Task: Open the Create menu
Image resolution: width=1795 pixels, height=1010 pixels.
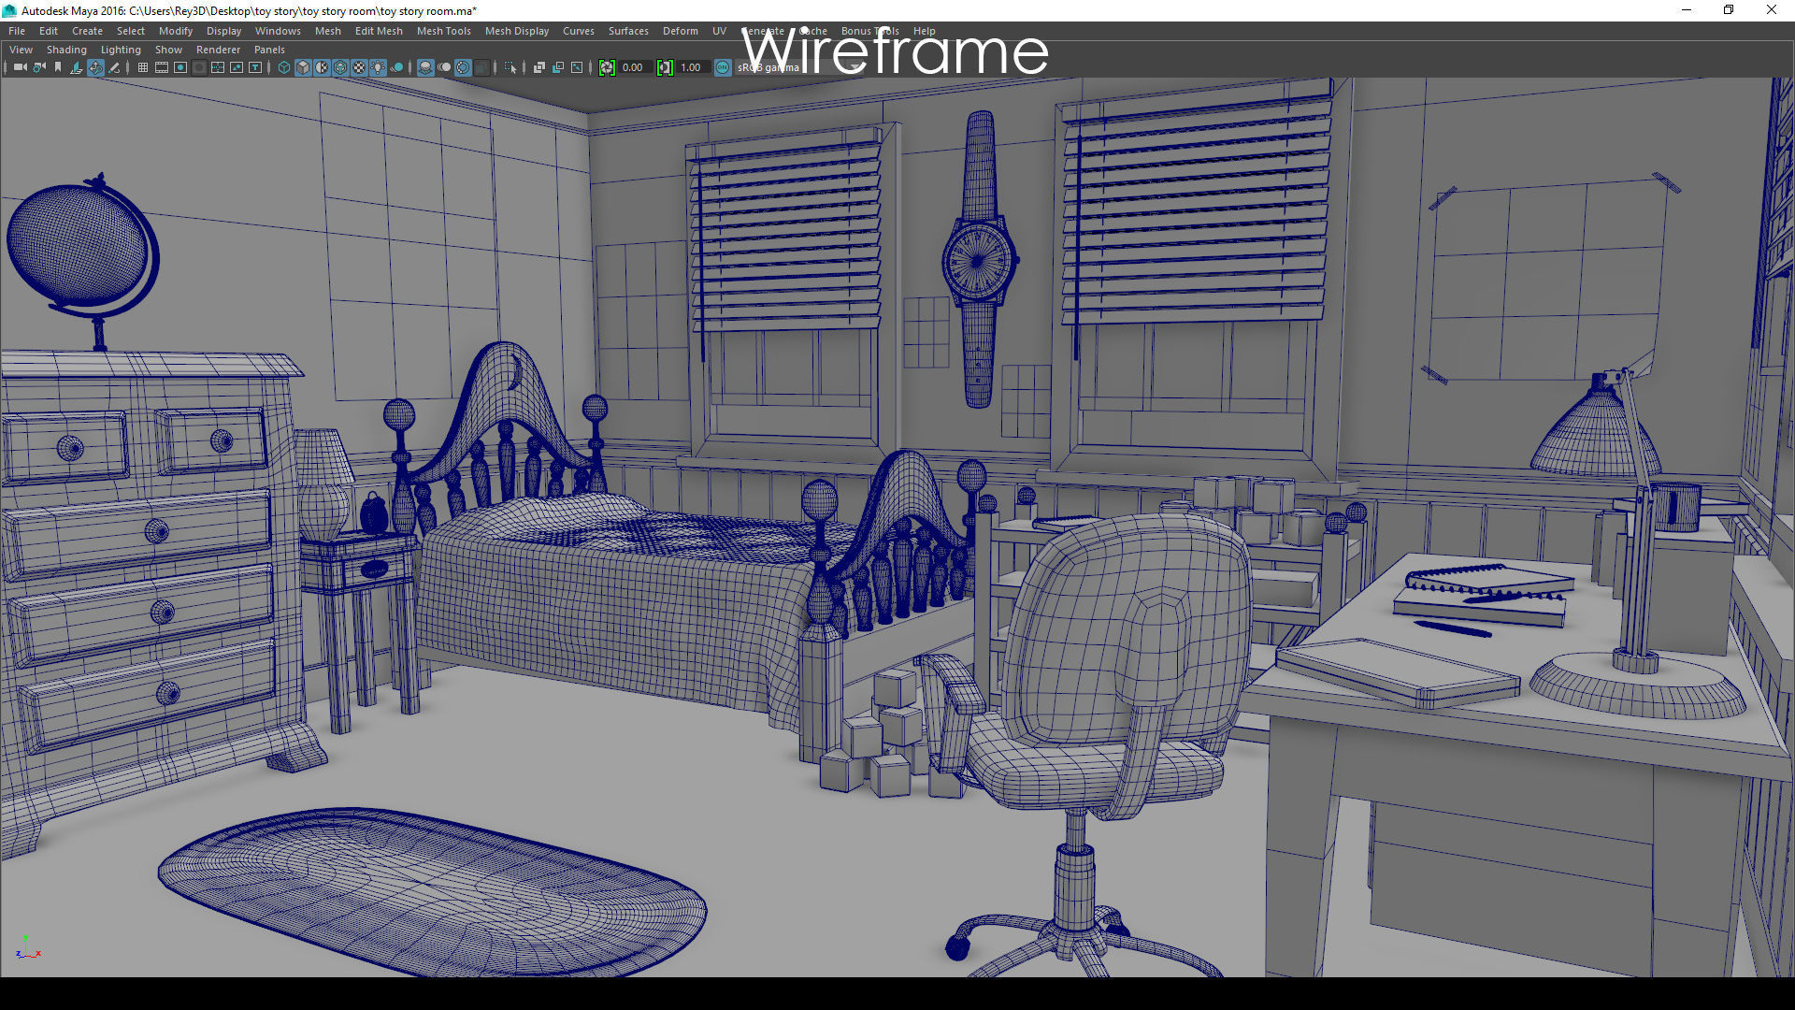Action: click(88, 31)
